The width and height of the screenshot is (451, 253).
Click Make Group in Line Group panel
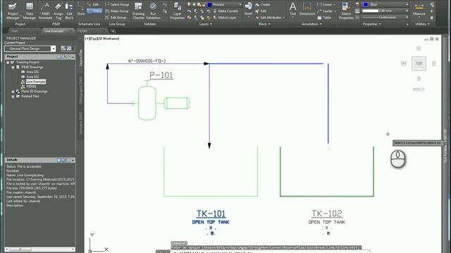tap(117, 11)
